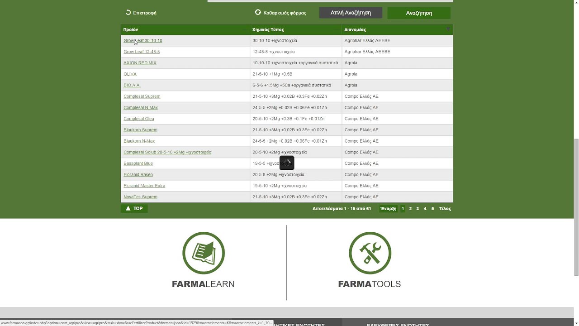
Task: Click the FARMALEARN label
Action: 203,284
